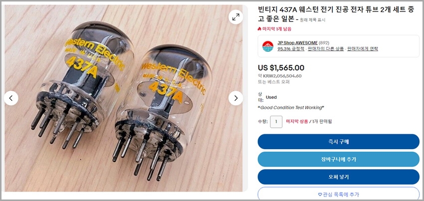This screenshot has width=424, height=201.
Task: Make an offer via 오퍼 넣기
Action: pos(338,177)
